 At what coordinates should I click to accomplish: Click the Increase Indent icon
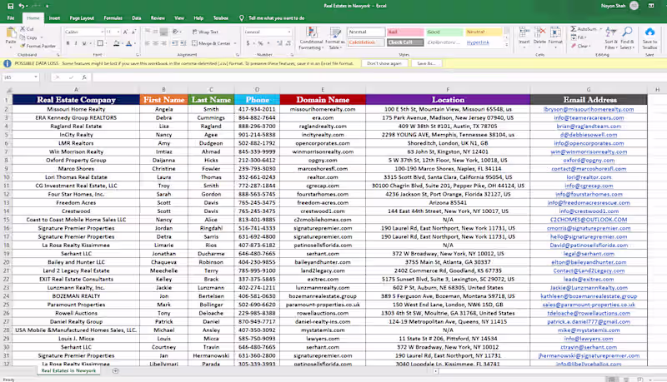(183, 43)
